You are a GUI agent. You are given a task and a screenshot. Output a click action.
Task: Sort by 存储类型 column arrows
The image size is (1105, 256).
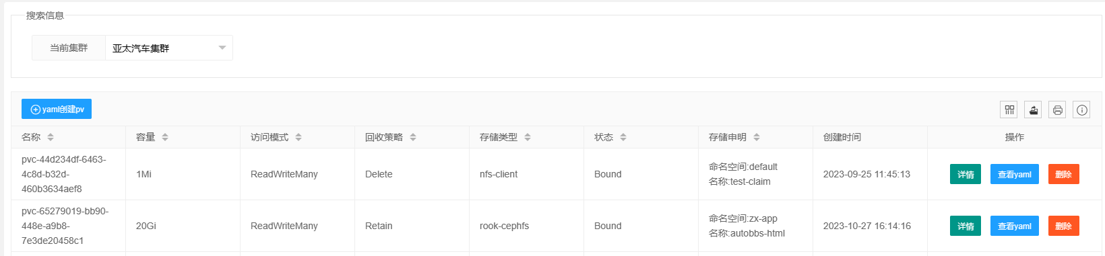[x=528, y=137]
